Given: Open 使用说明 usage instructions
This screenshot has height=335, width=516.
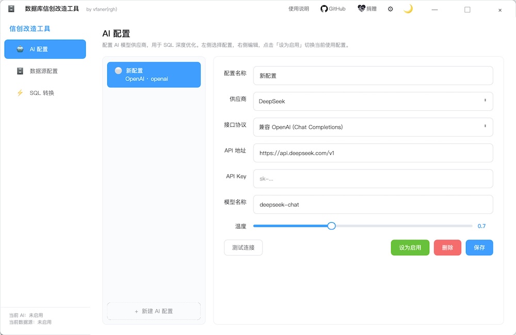Looking at the screenshot, I should (x=298, y=9).
